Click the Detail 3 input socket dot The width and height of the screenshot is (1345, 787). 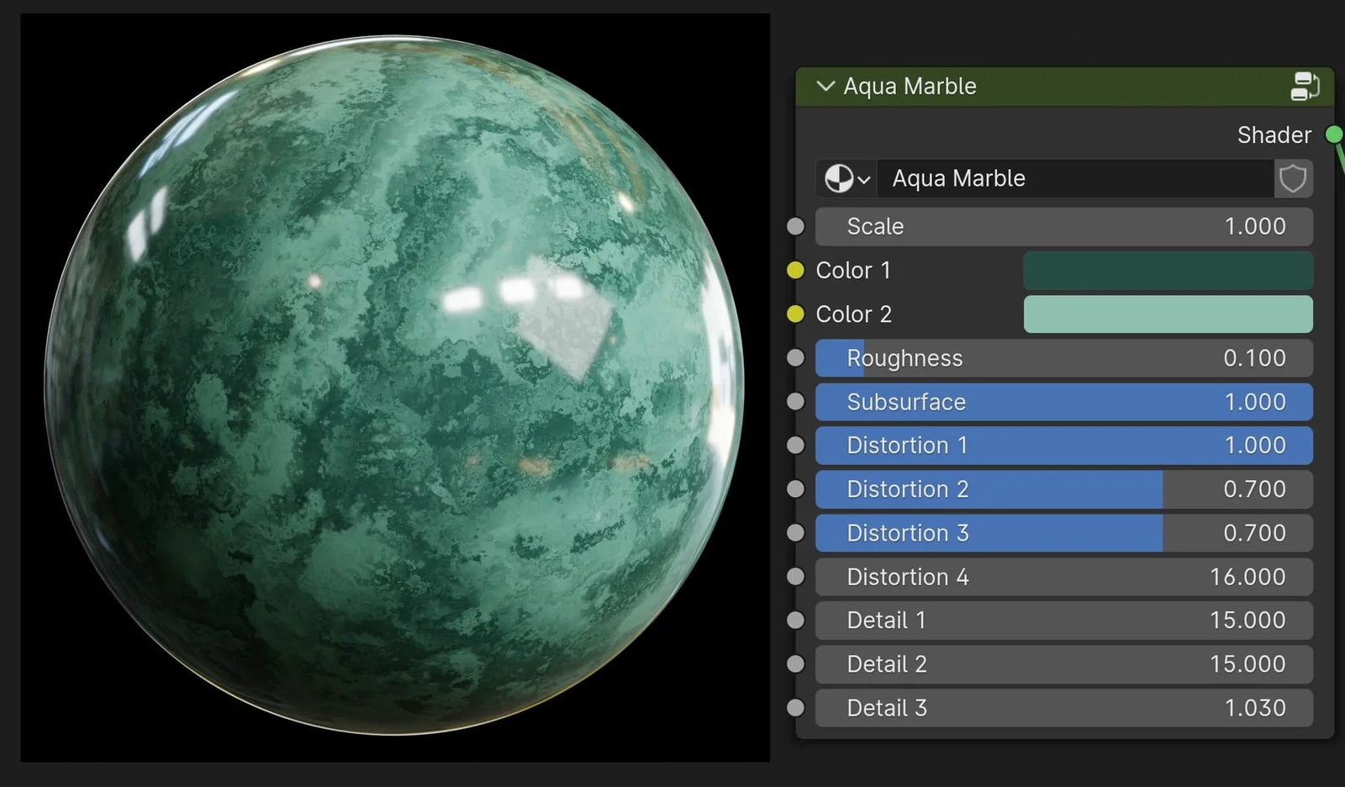click(794, 707)
